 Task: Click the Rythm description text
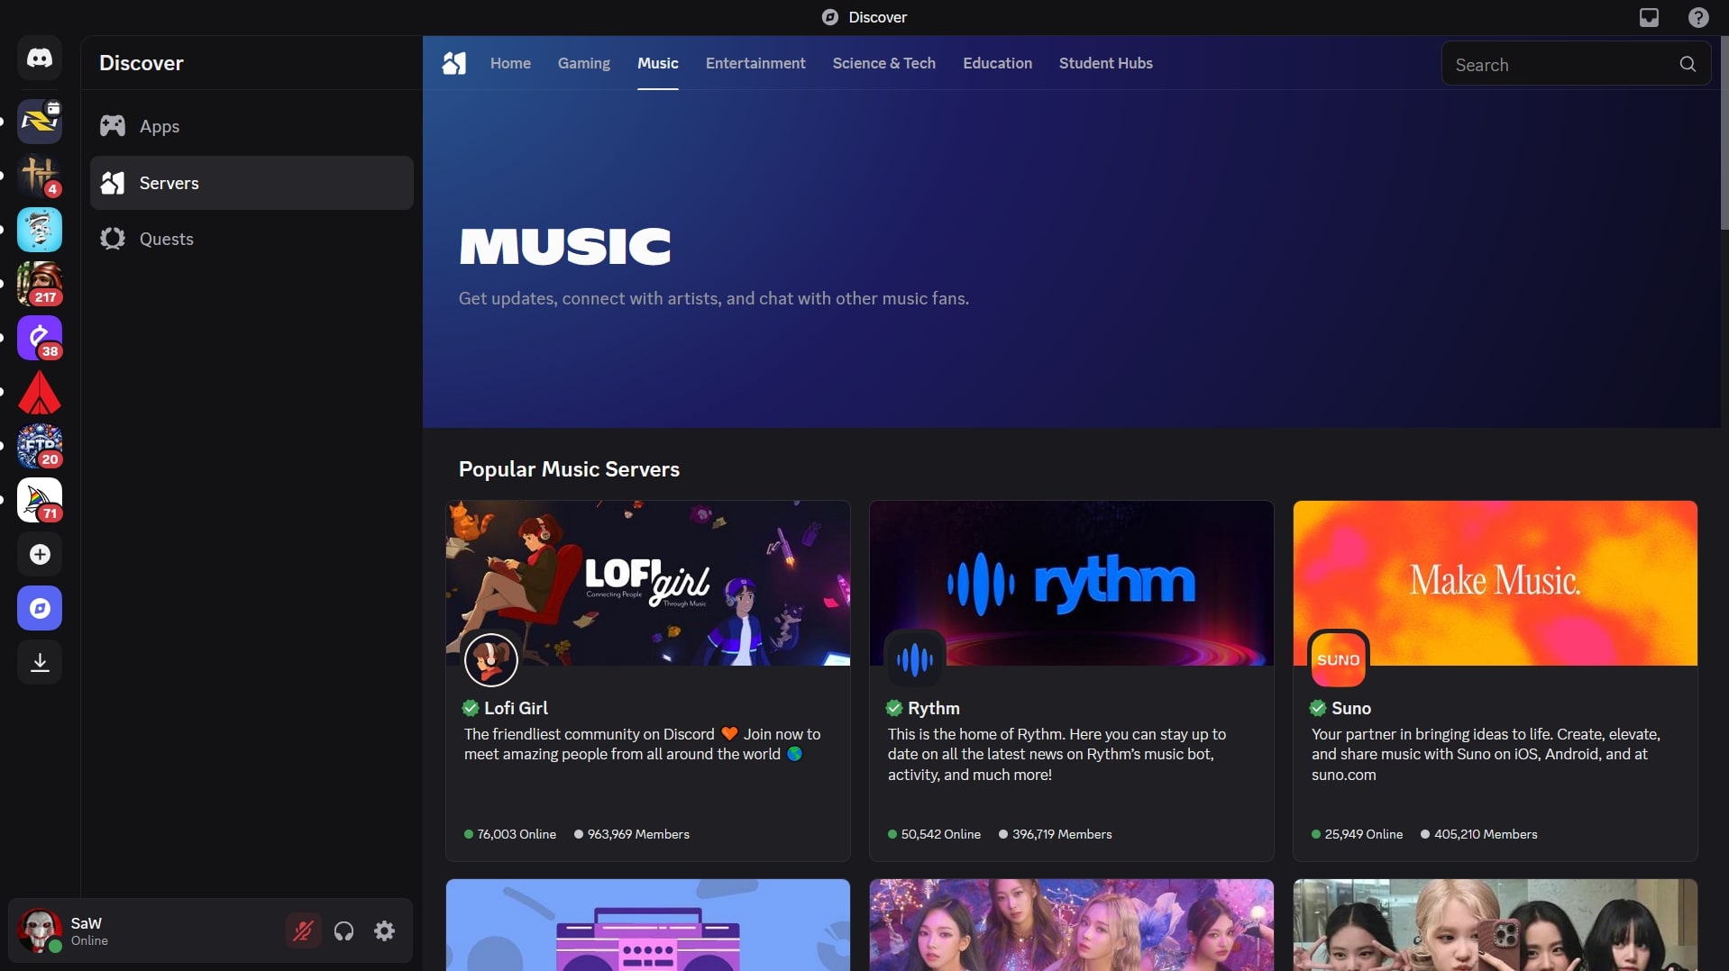click(x=1057, y=754)
